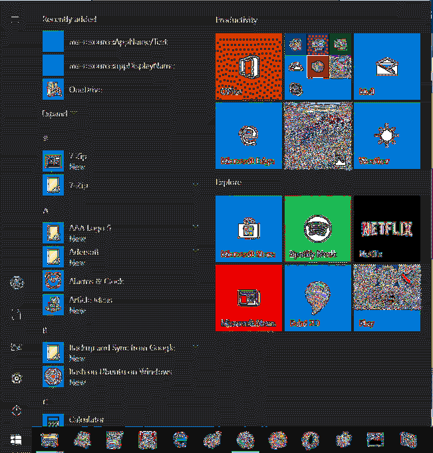The width and height of the screenshot is (433, 453).
Task: Click the Settings gear in Start sidebar
Action: point(17,378)
